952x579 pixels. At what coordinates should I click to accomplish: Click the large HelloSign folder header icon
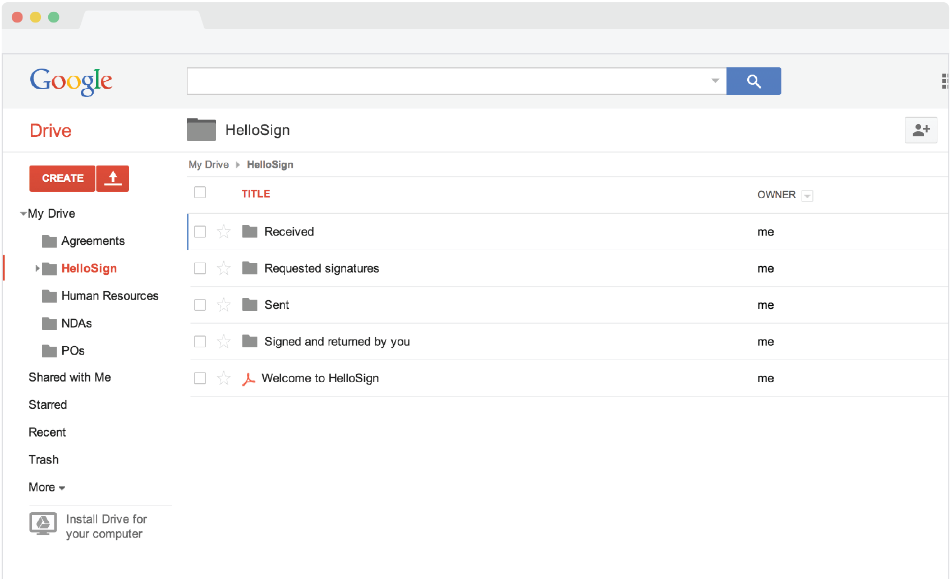coord(201,130)
